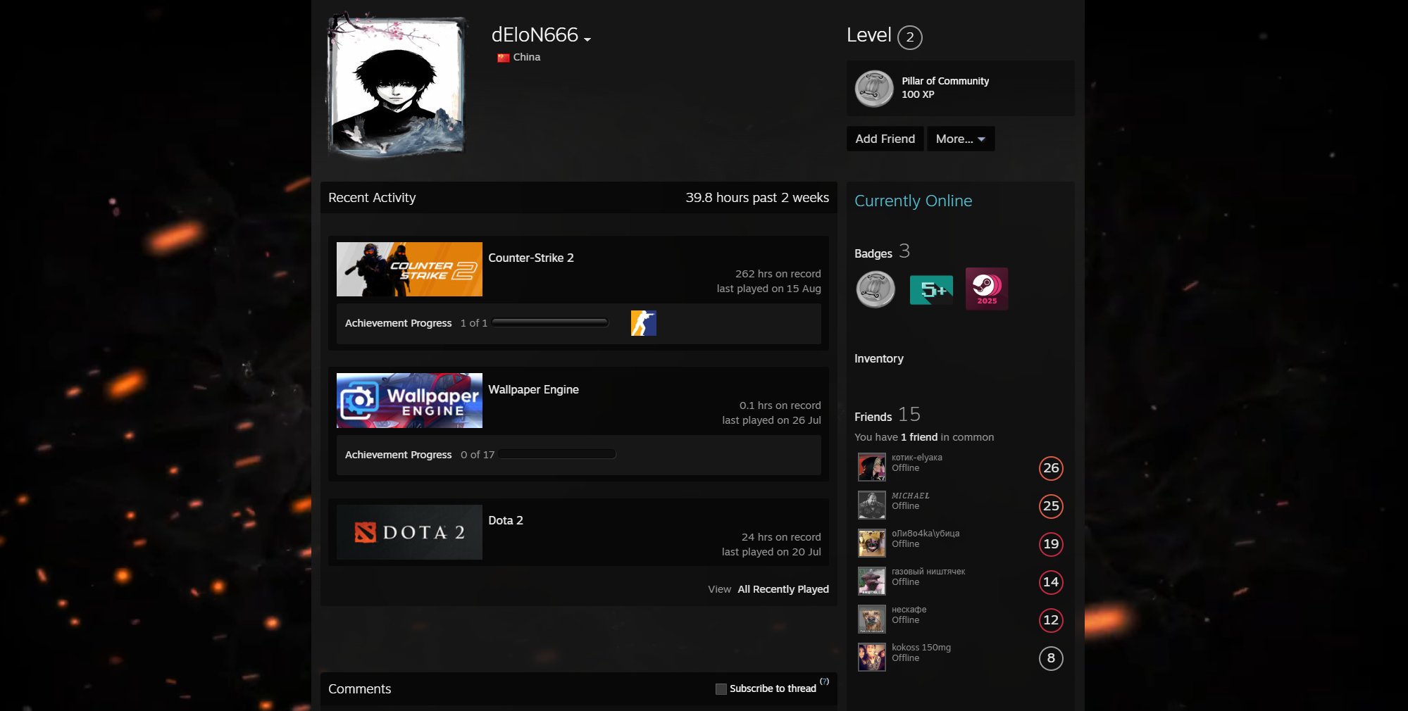Open Wallpaper Engine Achievement Progress label
1408x711 pixels.
(x=399, y=455)
